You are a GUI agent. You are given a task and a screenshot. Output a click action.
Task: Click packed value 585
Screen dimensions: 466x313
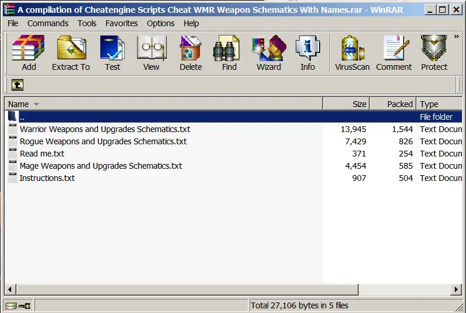tap(406, 166)
